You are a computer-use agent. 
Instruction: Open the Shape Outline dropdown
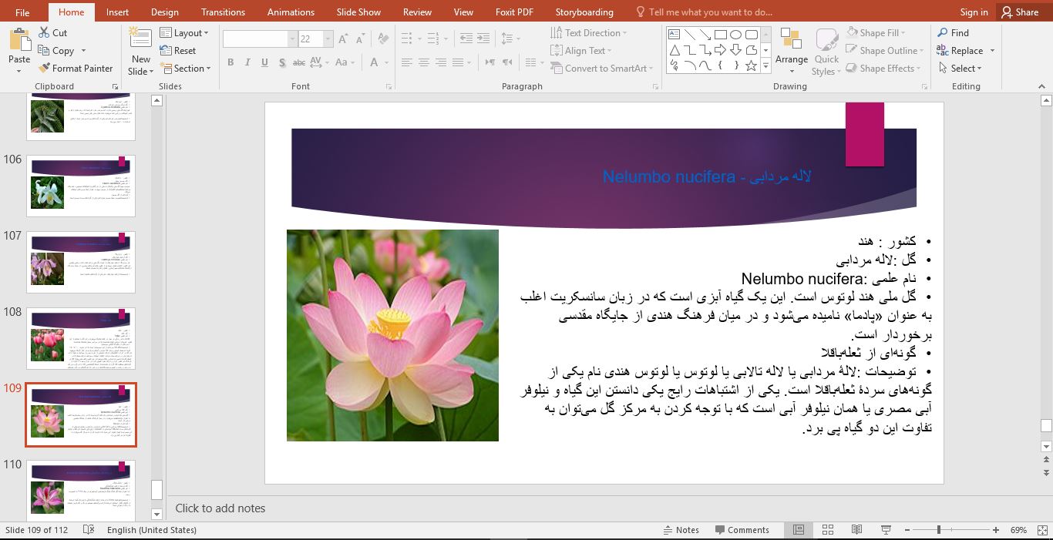pos(885,51)
